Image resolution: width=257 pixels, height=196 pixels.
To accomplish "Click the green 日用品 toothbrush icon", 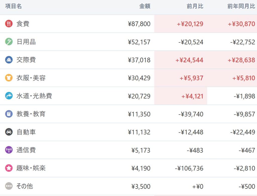I will point(9,42).
